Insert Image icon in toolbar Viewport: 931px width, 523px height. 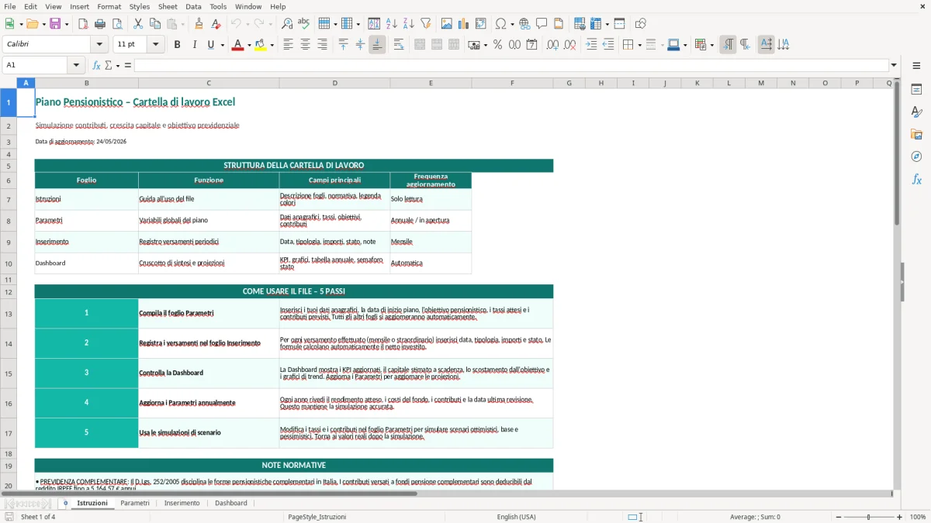coord(447,24)
